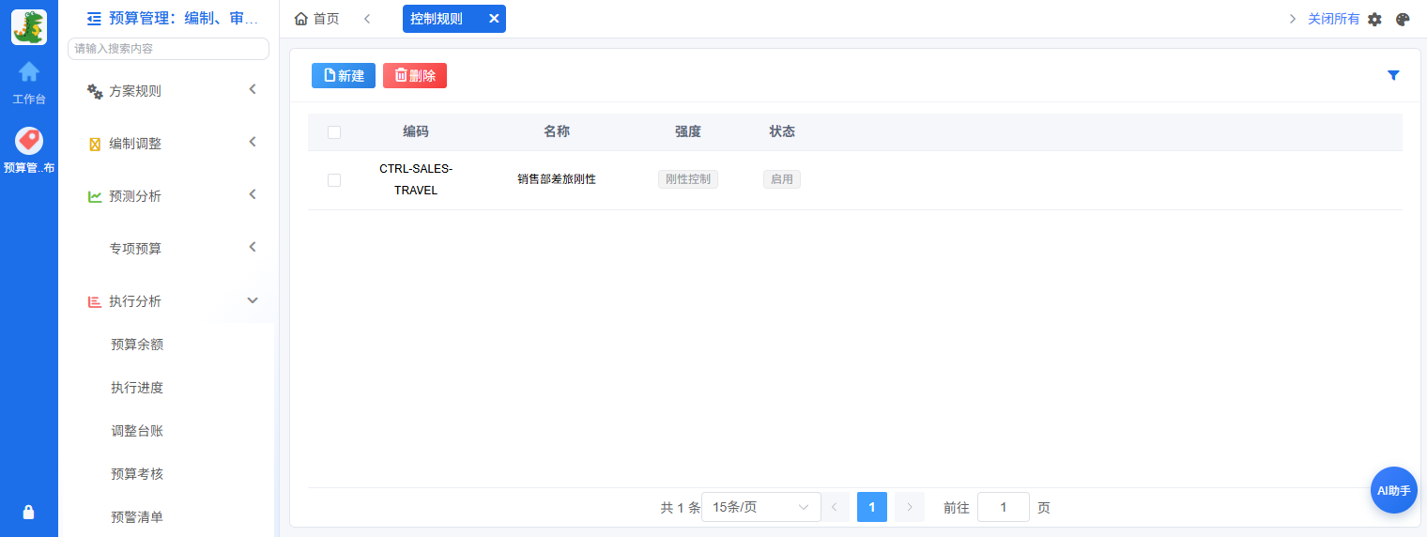Click the 预算管理 module title

coord(184,18)
